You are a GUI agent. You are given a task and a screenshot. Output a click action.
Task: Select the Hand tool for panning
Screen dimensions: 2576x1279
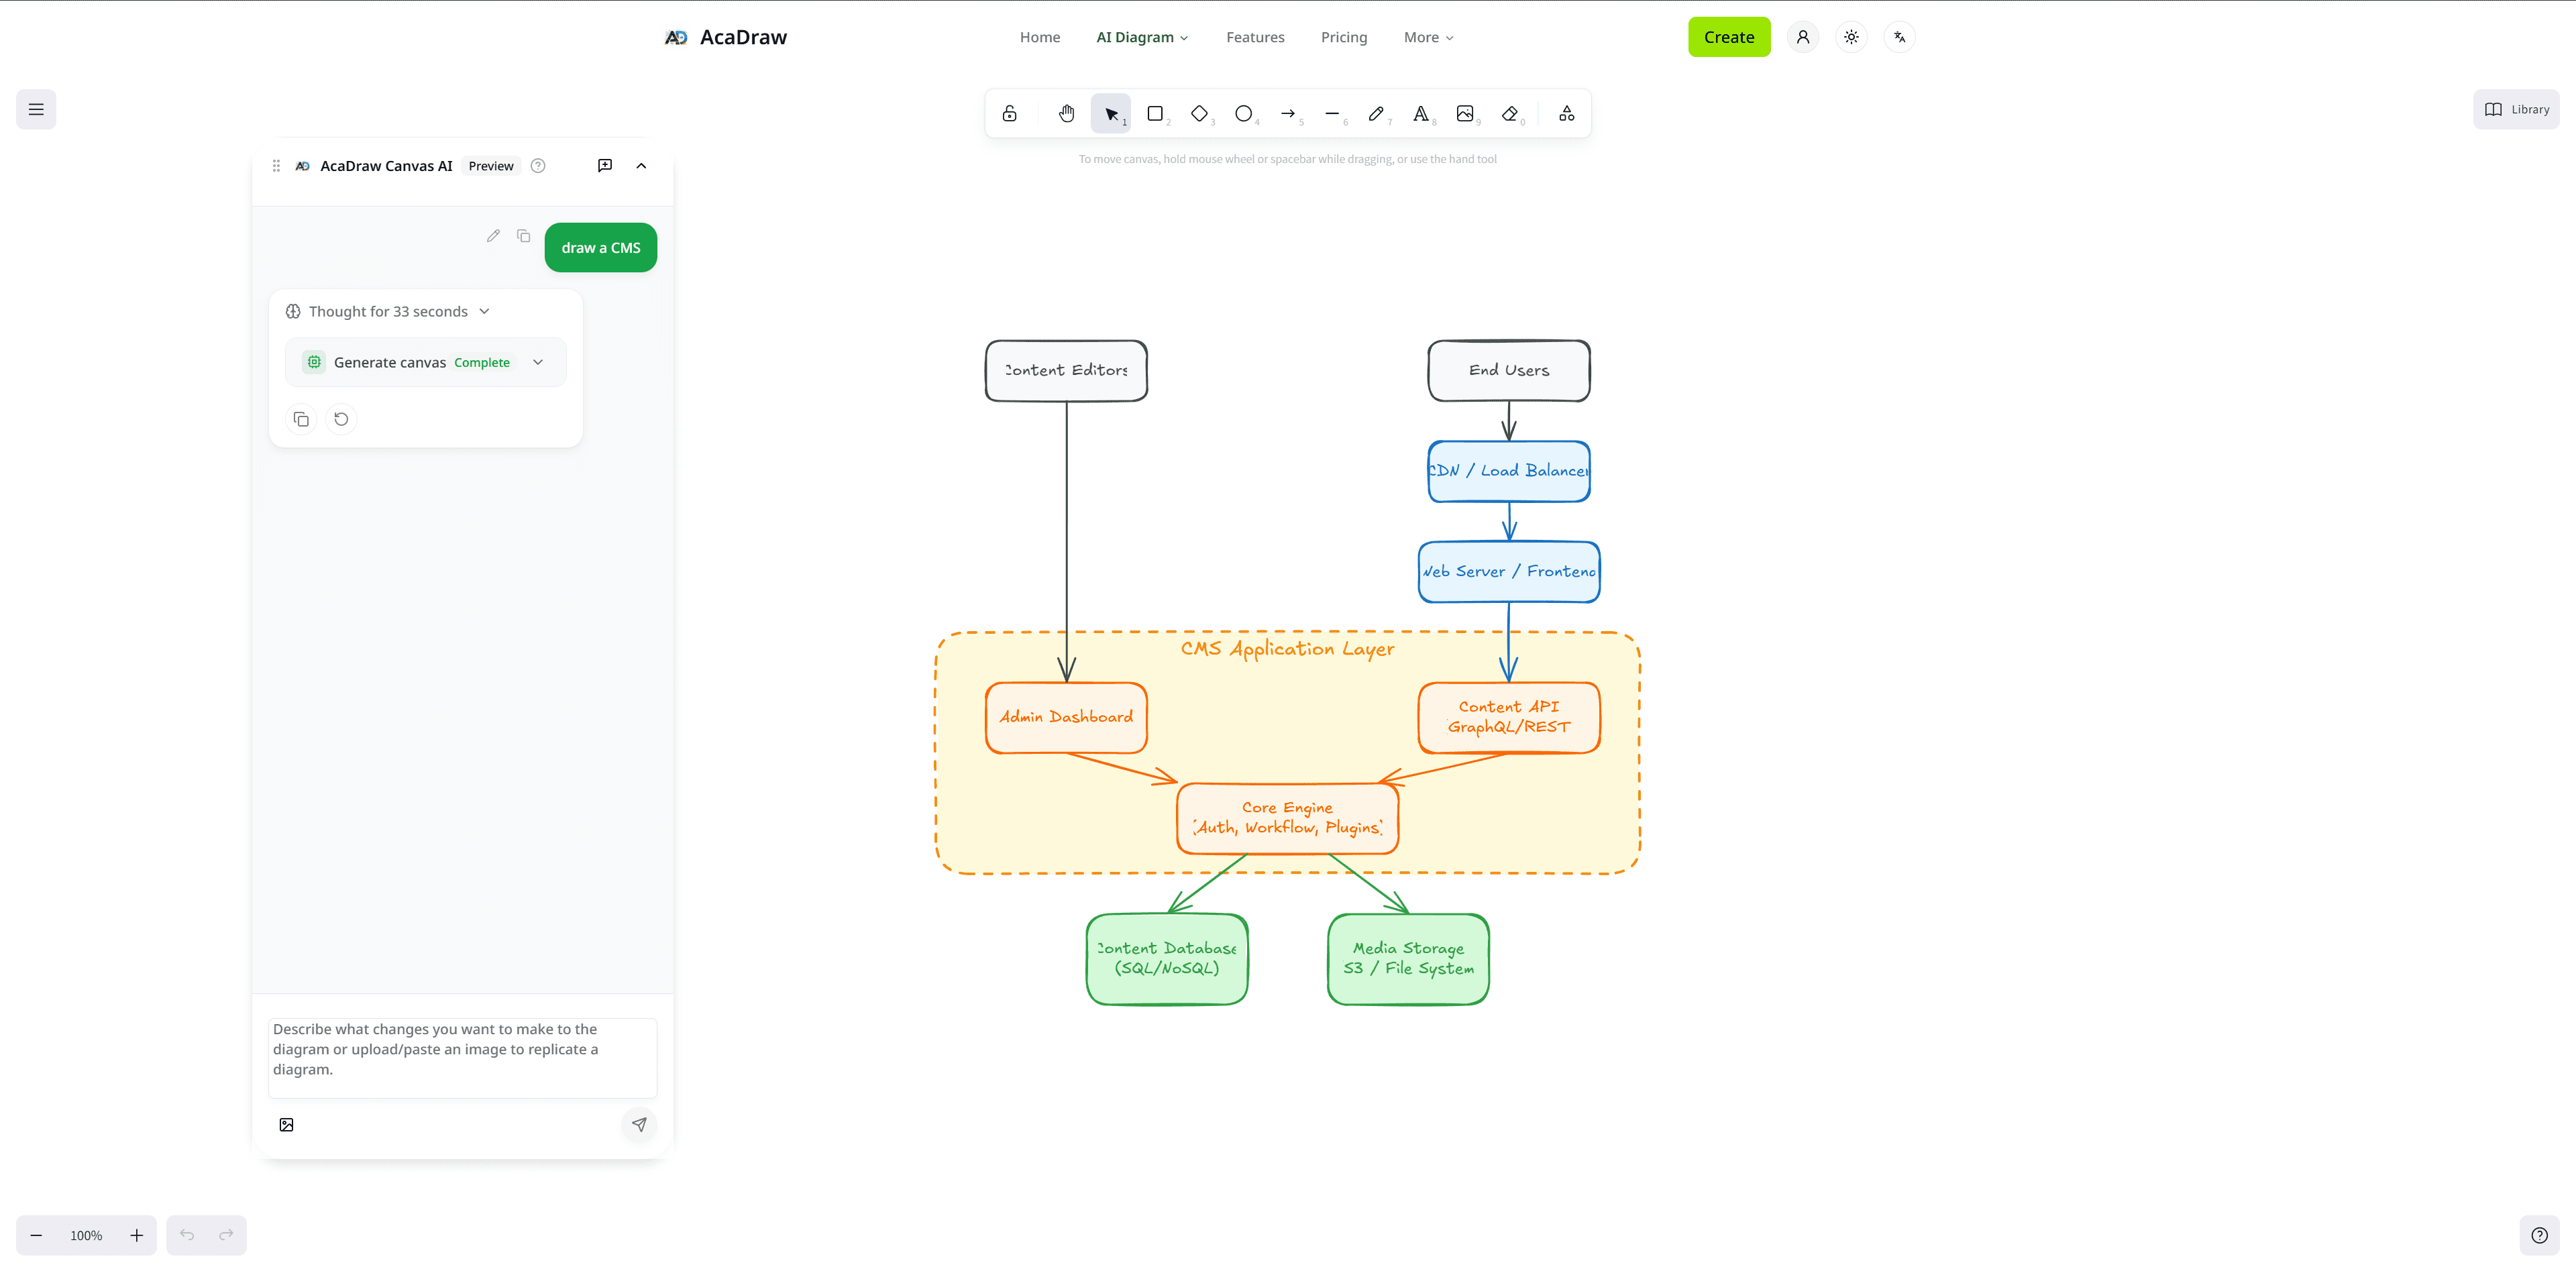(x=1066, y=113)
